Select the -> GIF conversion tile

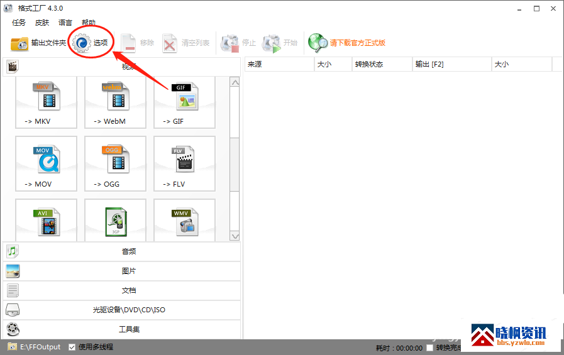point(184,102)
